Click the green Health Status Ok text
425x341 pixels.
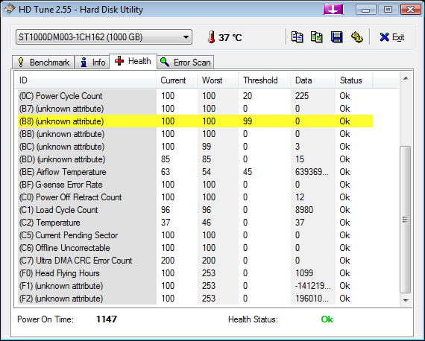click(327, 319)
